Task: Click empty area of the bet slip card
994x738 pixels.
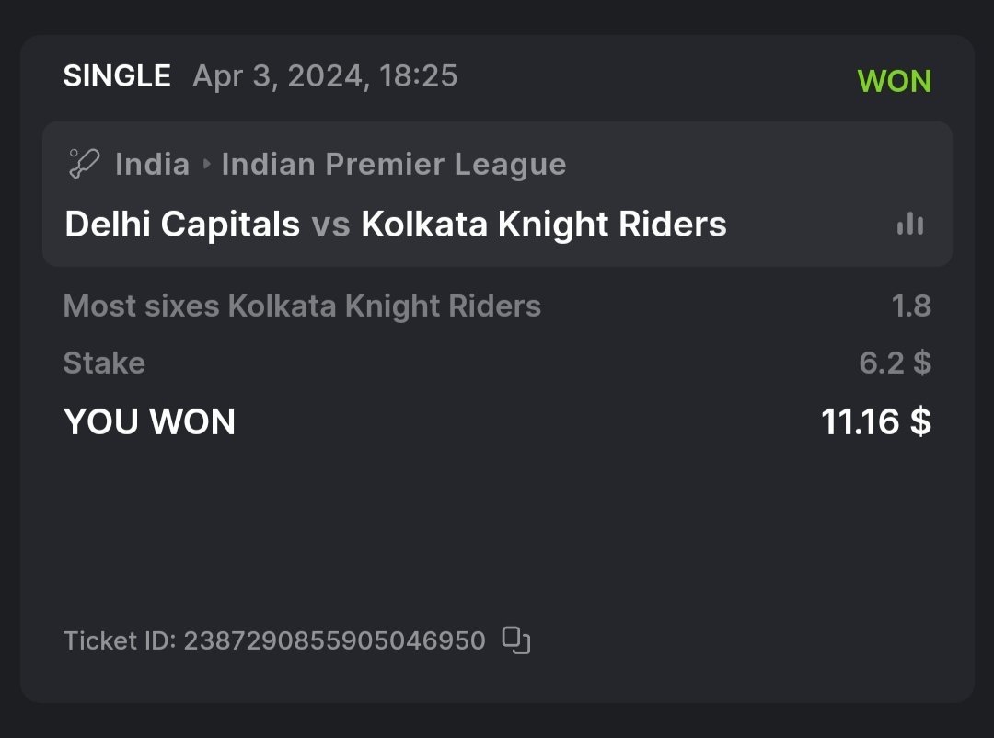Action: 497,534
